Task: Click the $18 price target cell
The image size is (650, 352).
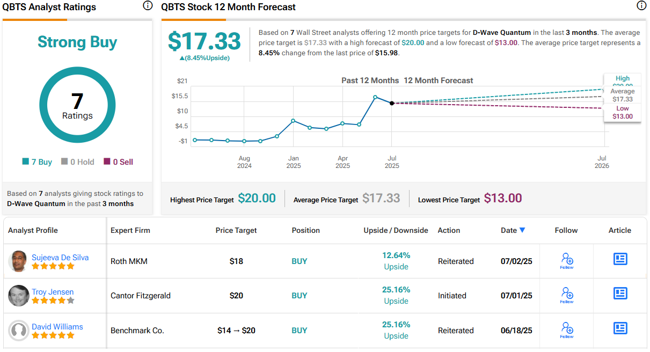Action: point(236,261)
